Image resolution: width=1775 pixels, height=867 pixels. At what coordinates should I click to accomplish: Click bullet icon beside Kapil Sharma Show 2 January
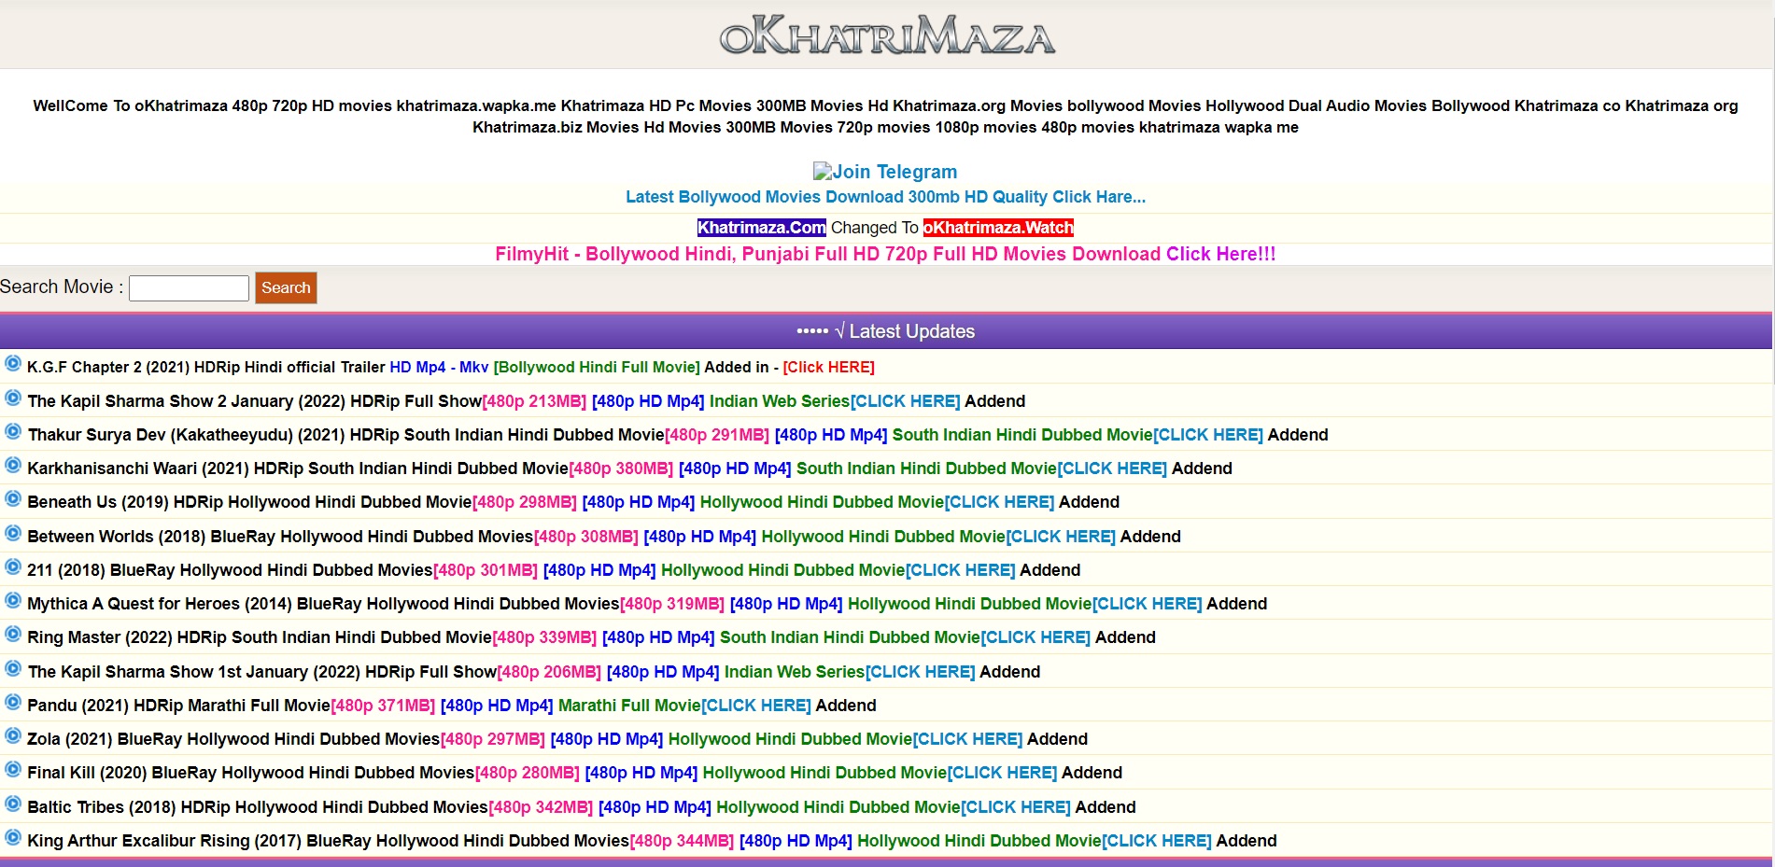click(13, 398)
